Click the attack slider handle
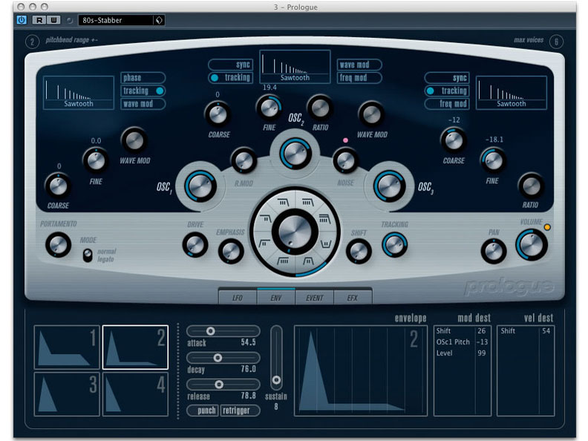588x441 pixels. point(210,331)
